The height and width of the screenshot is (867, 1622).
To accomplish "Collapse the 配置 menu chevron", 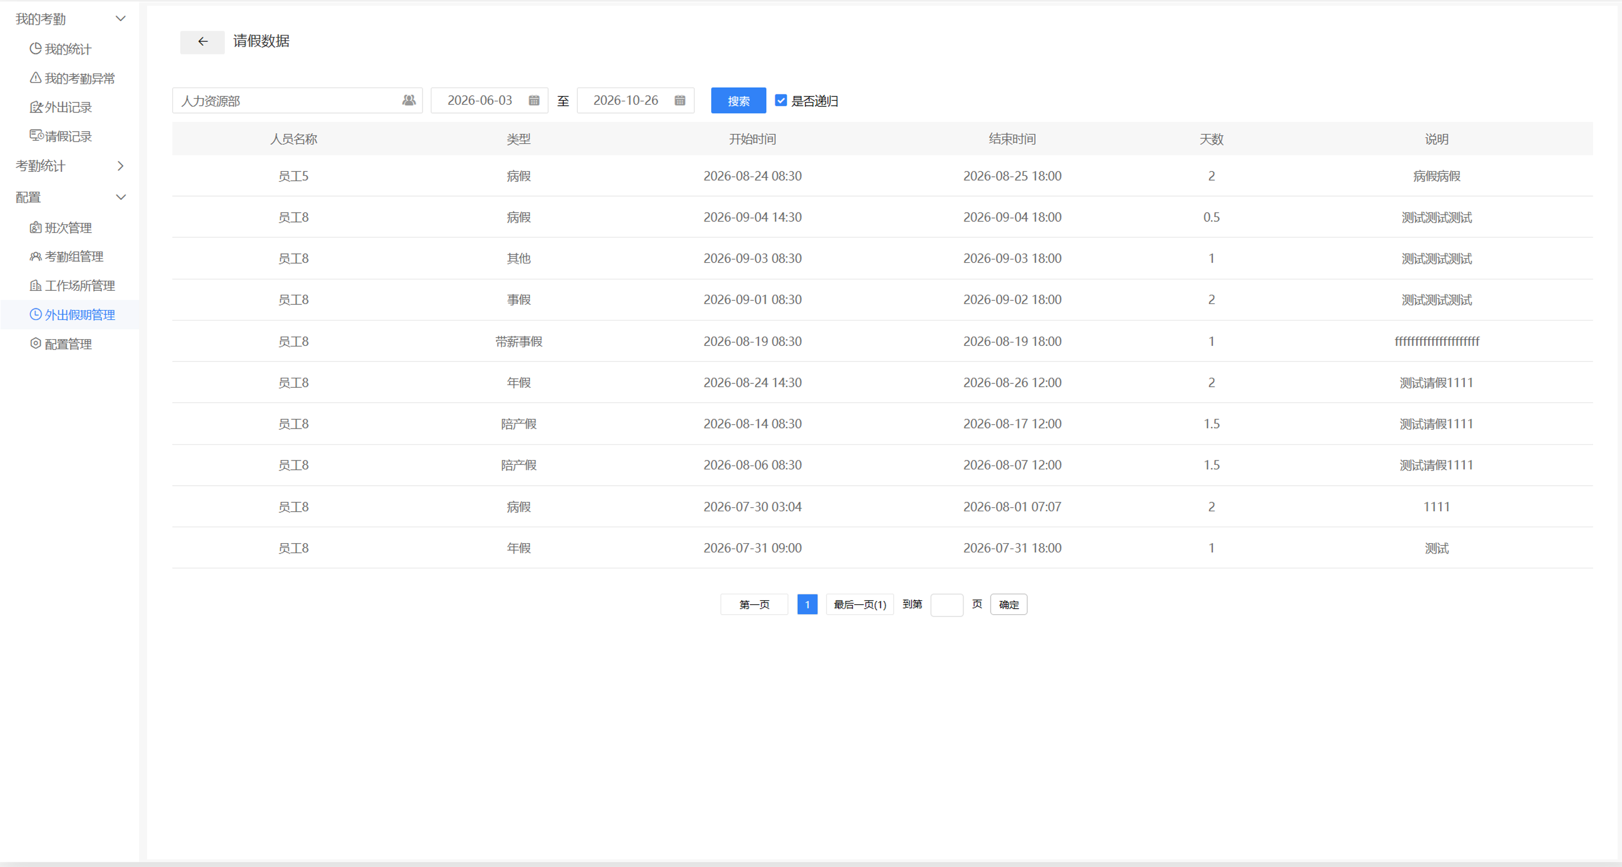I will coord(121,197).
